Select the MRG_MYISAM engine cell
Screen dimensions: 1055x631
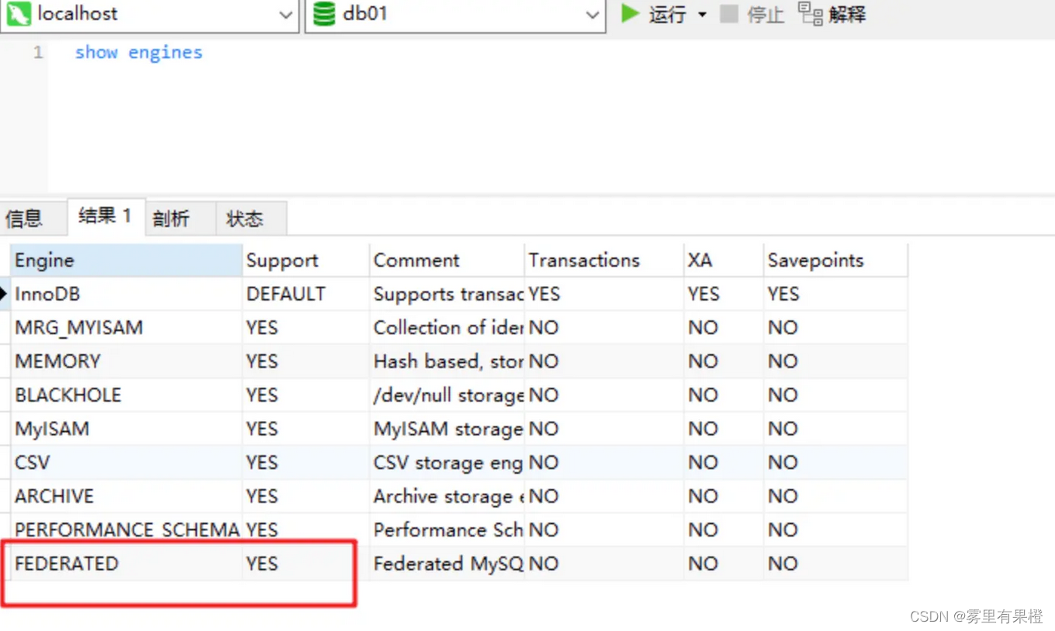pos(126,328)
